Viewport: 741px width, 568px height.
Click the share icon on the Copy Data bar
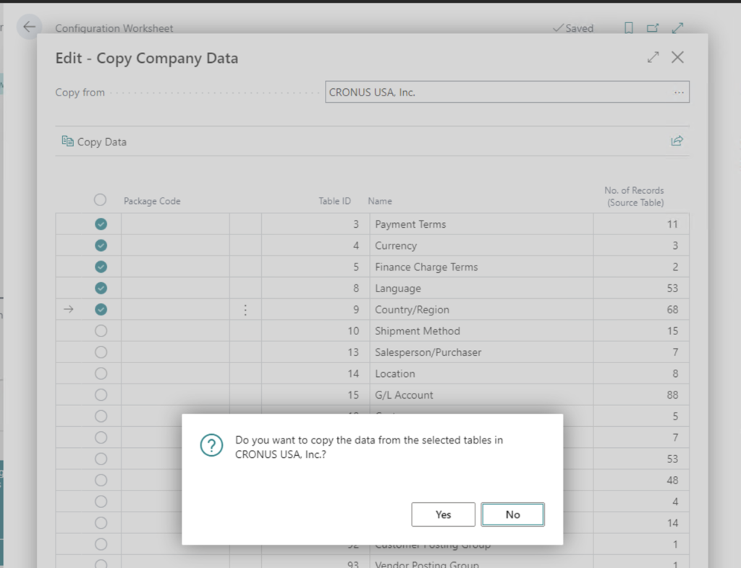677,141
